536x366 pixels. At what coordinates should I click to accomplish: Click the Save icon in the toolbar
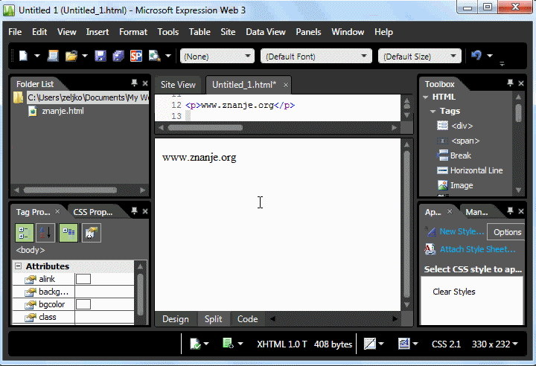[100, 56]
